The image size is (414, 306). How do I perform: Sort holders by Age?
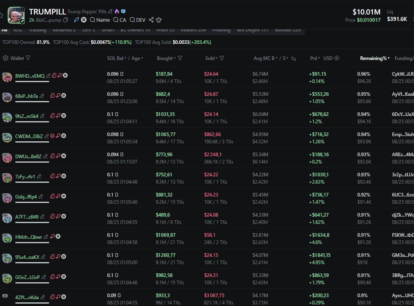137,58
